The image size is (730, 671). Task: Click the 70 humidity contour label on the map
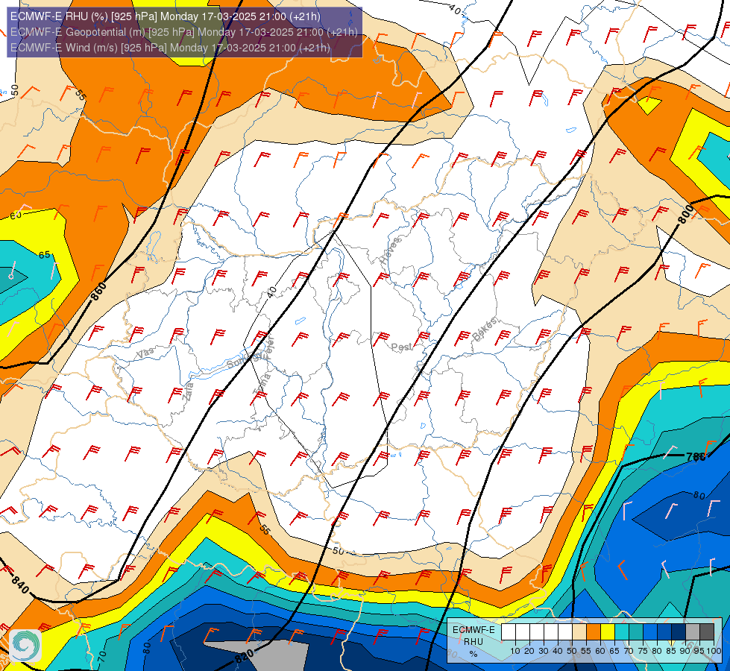[x=102, y=657]
